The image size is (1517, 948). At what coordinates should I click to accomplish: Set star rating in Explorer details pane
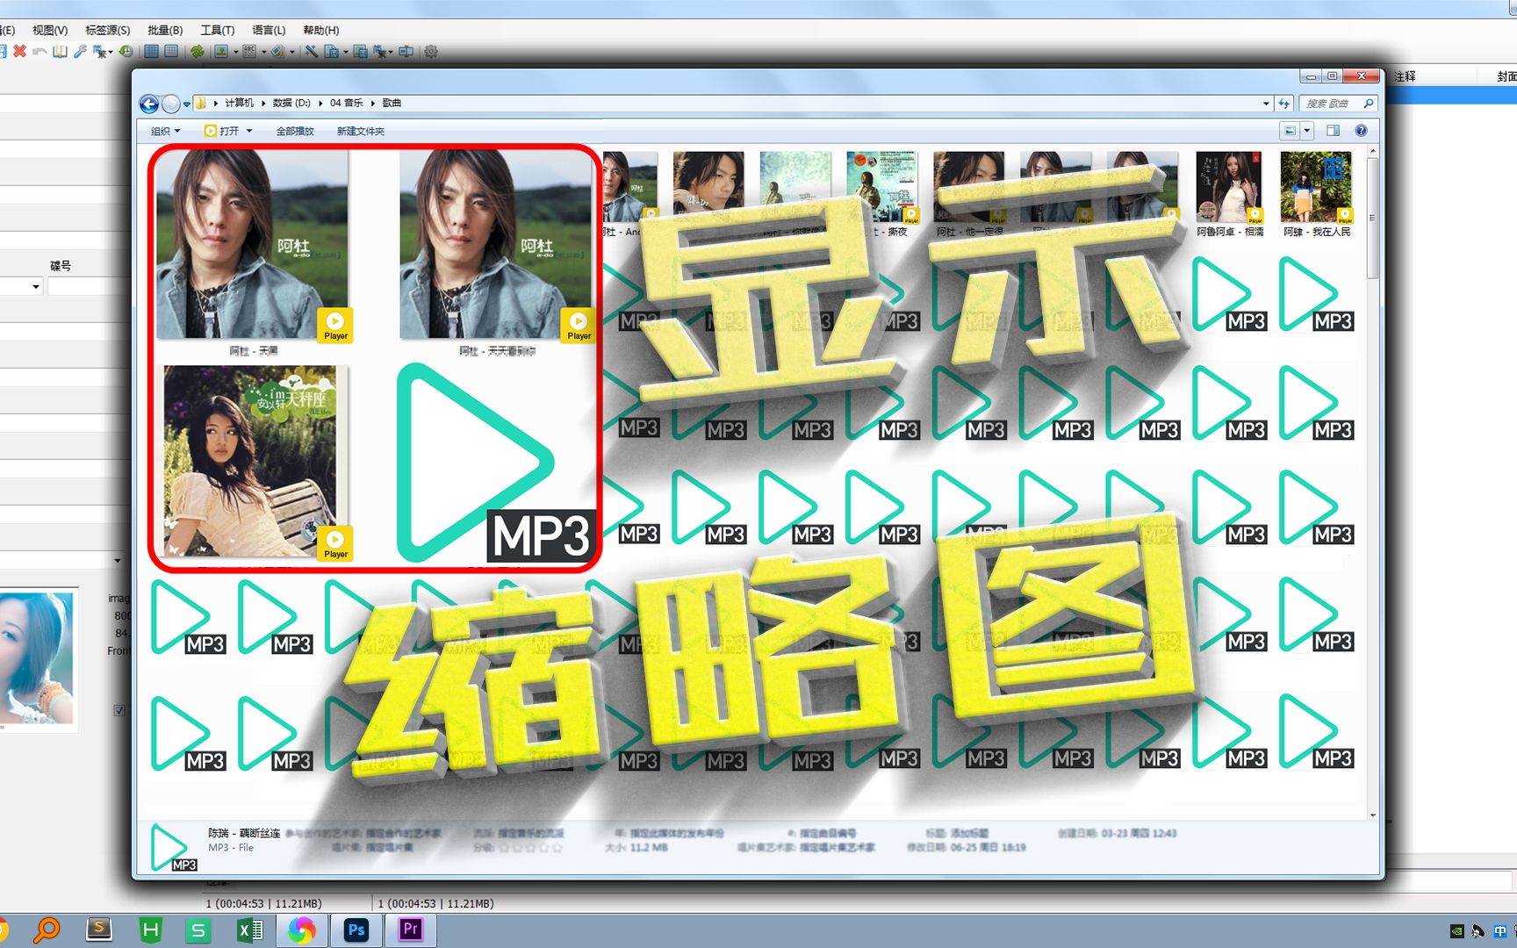pos(531,848)
